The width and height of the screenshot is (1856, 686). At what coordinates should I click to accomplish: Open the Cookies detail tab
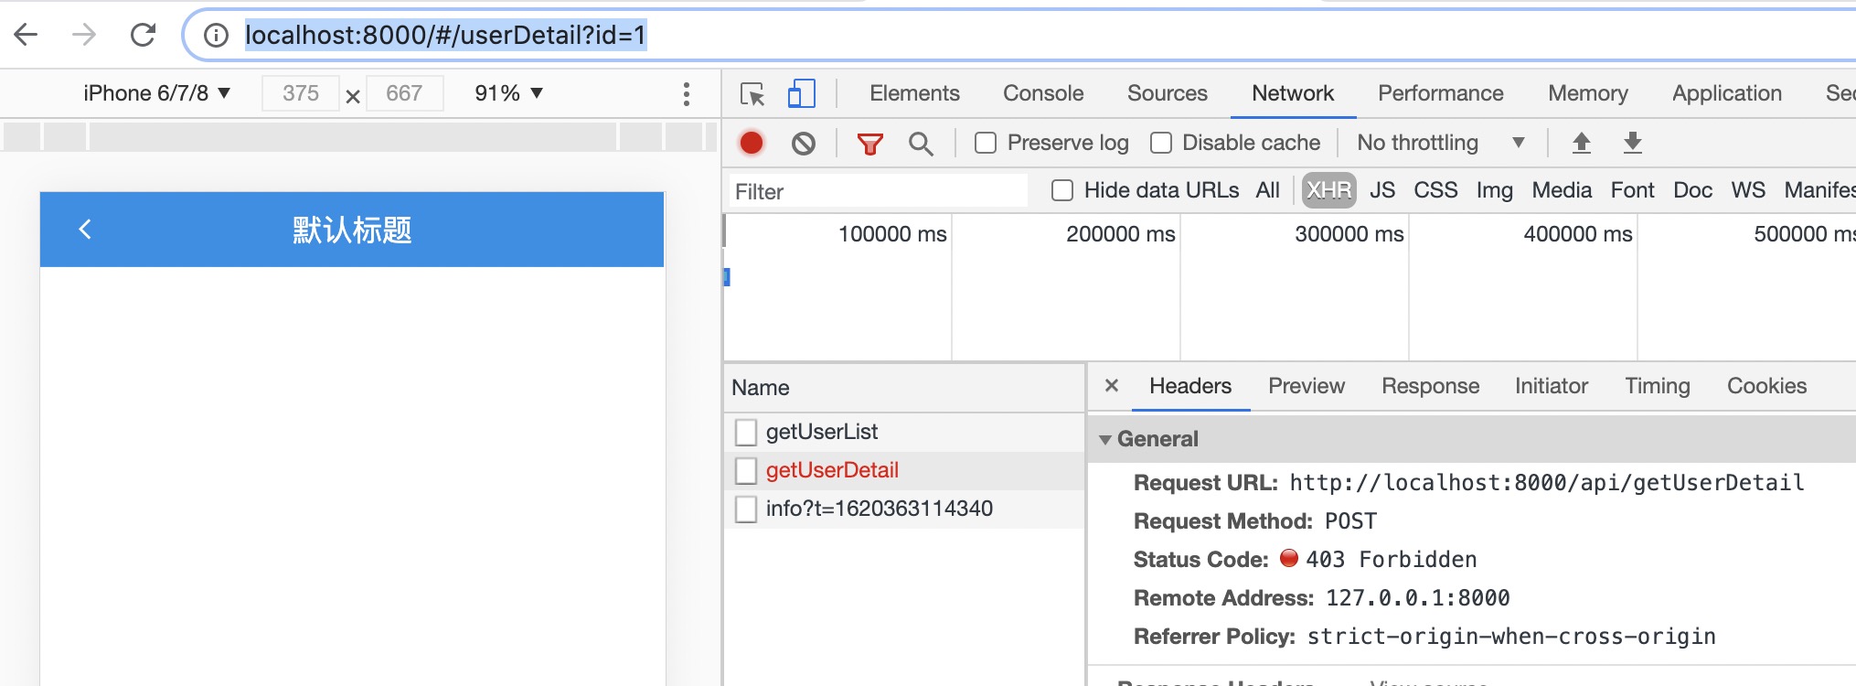point(1766,386)
